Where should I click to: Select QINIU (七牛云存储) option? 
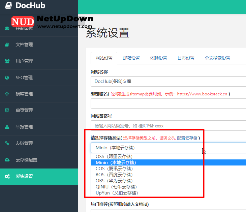(168, 187)
